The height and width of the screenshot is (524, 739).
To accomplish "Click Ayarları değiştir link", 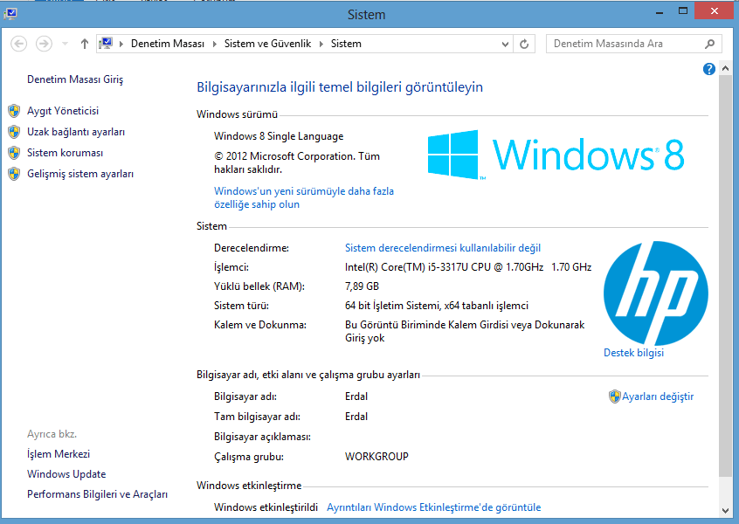I will 658,396.
